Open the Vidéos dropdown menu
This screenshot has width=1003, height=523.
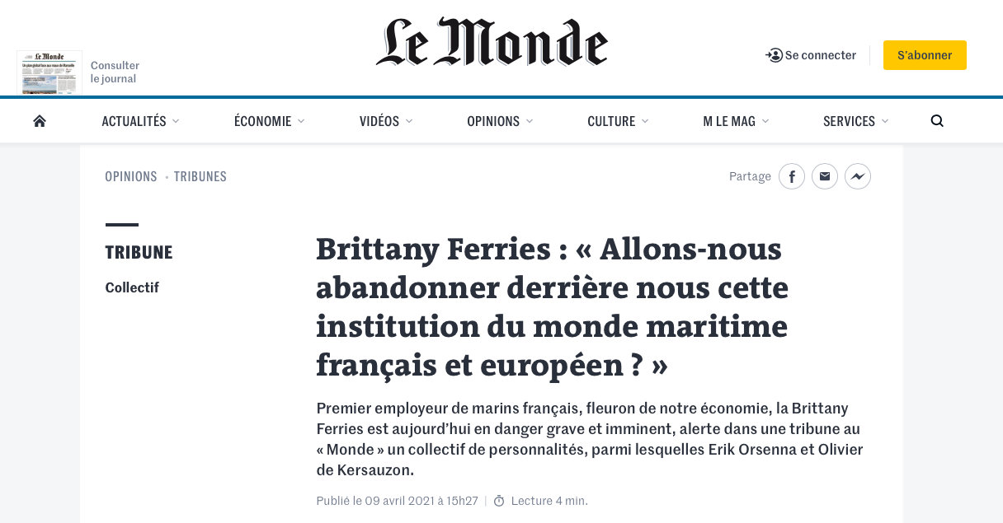pyautogui.click(x=386, y=121)
